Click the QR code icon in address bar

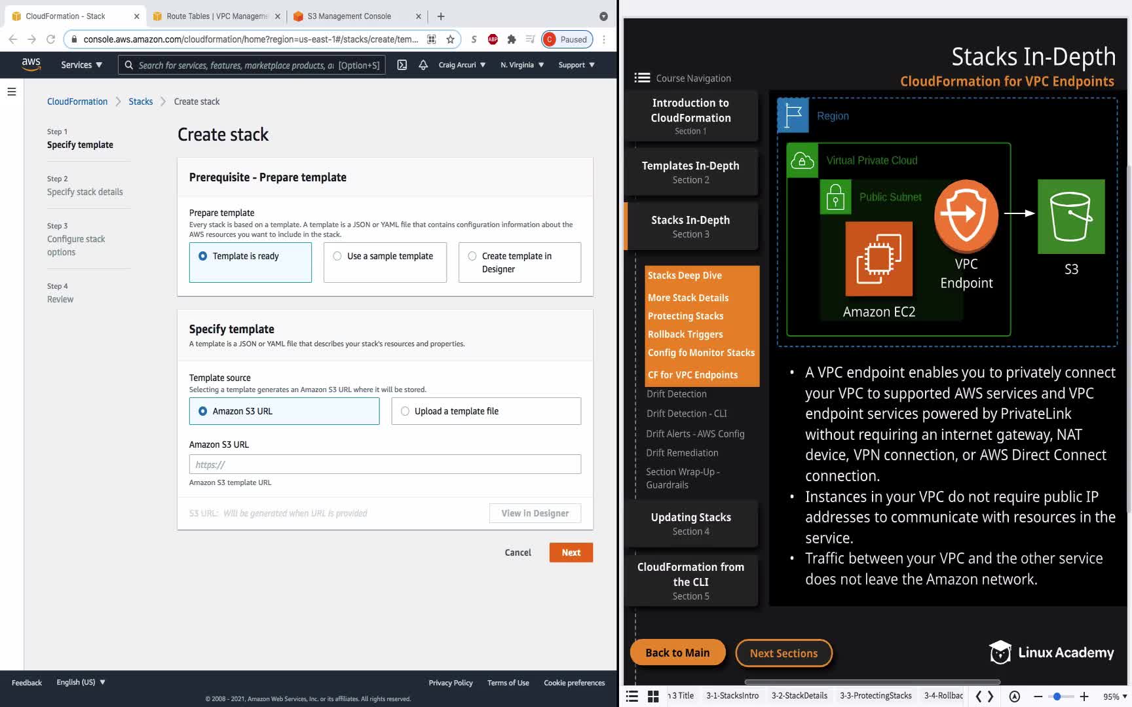pyautogui.click(x=432, y=39)
